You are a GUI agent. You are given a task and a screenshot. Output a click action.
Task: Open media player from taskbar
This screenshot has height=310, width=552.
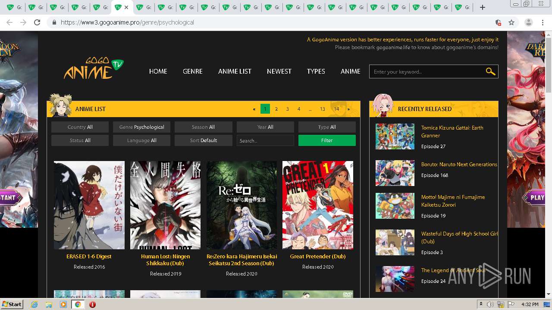tap(63, 304)
